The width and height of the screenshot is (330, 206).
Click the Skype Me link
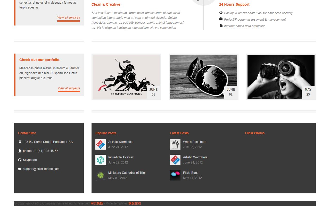coord(30,160)
